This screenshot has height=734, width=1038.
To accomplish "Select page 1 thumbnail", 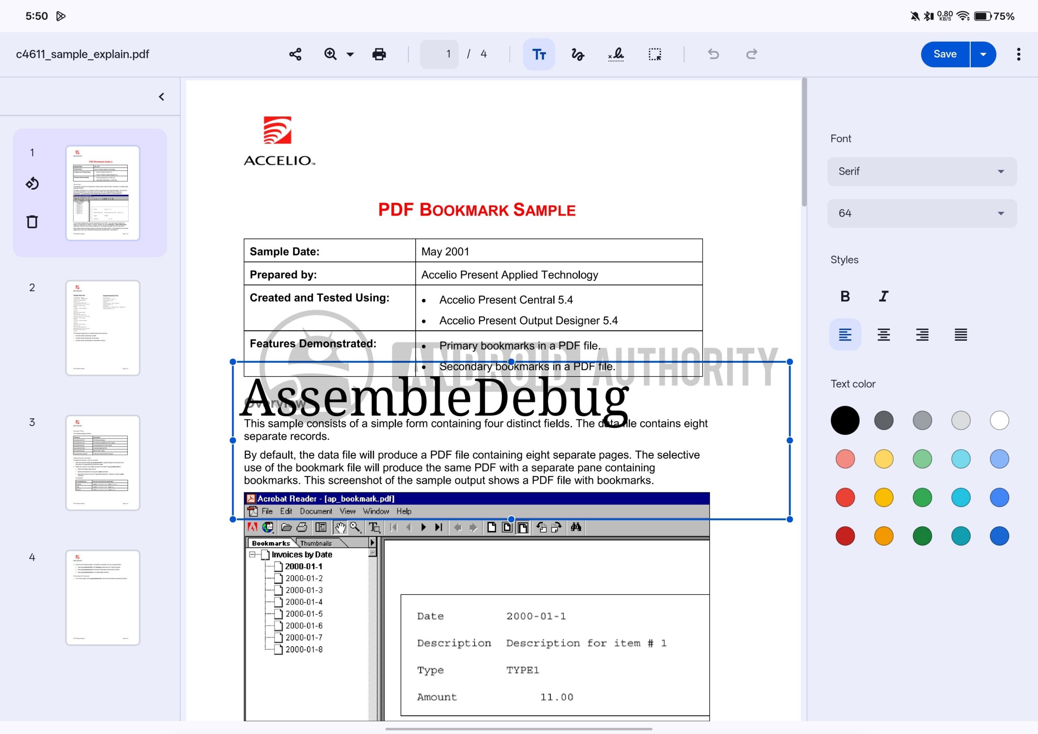I will [103, 193].
